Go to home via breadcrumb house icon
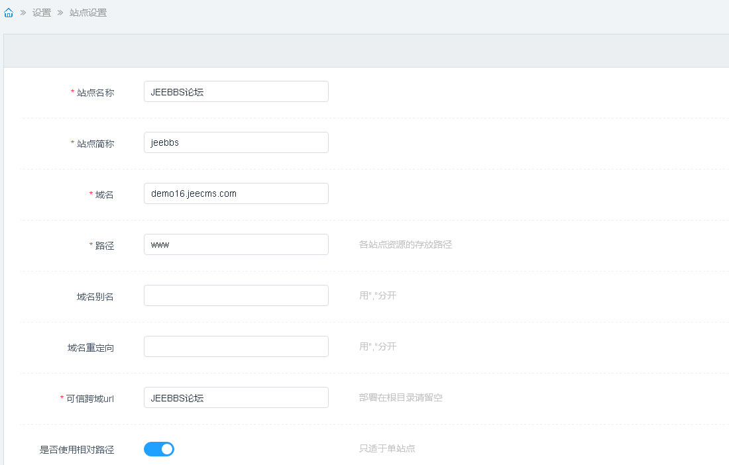This screenshot has height=465, width=729. click(x=9, y=13)
